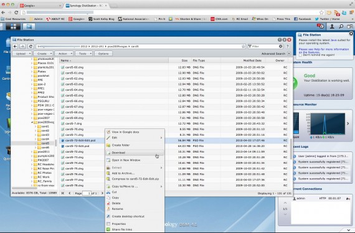The height and width of the screenshot is (233, 355).
Task: Clear the Filter field
Action: tap(280, 47)
